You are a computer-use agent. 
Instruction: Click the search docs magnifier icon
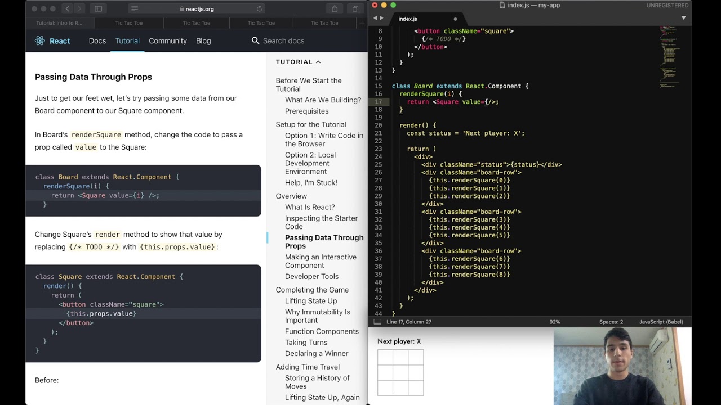(x=255, y=40)
